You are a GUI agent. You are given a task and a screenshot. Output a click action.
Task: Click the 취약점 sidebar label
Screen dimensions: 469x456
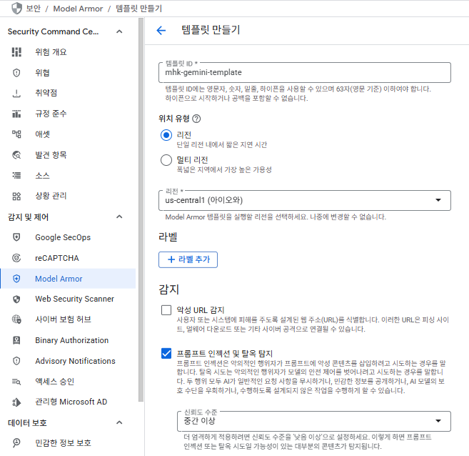point(46,93)
